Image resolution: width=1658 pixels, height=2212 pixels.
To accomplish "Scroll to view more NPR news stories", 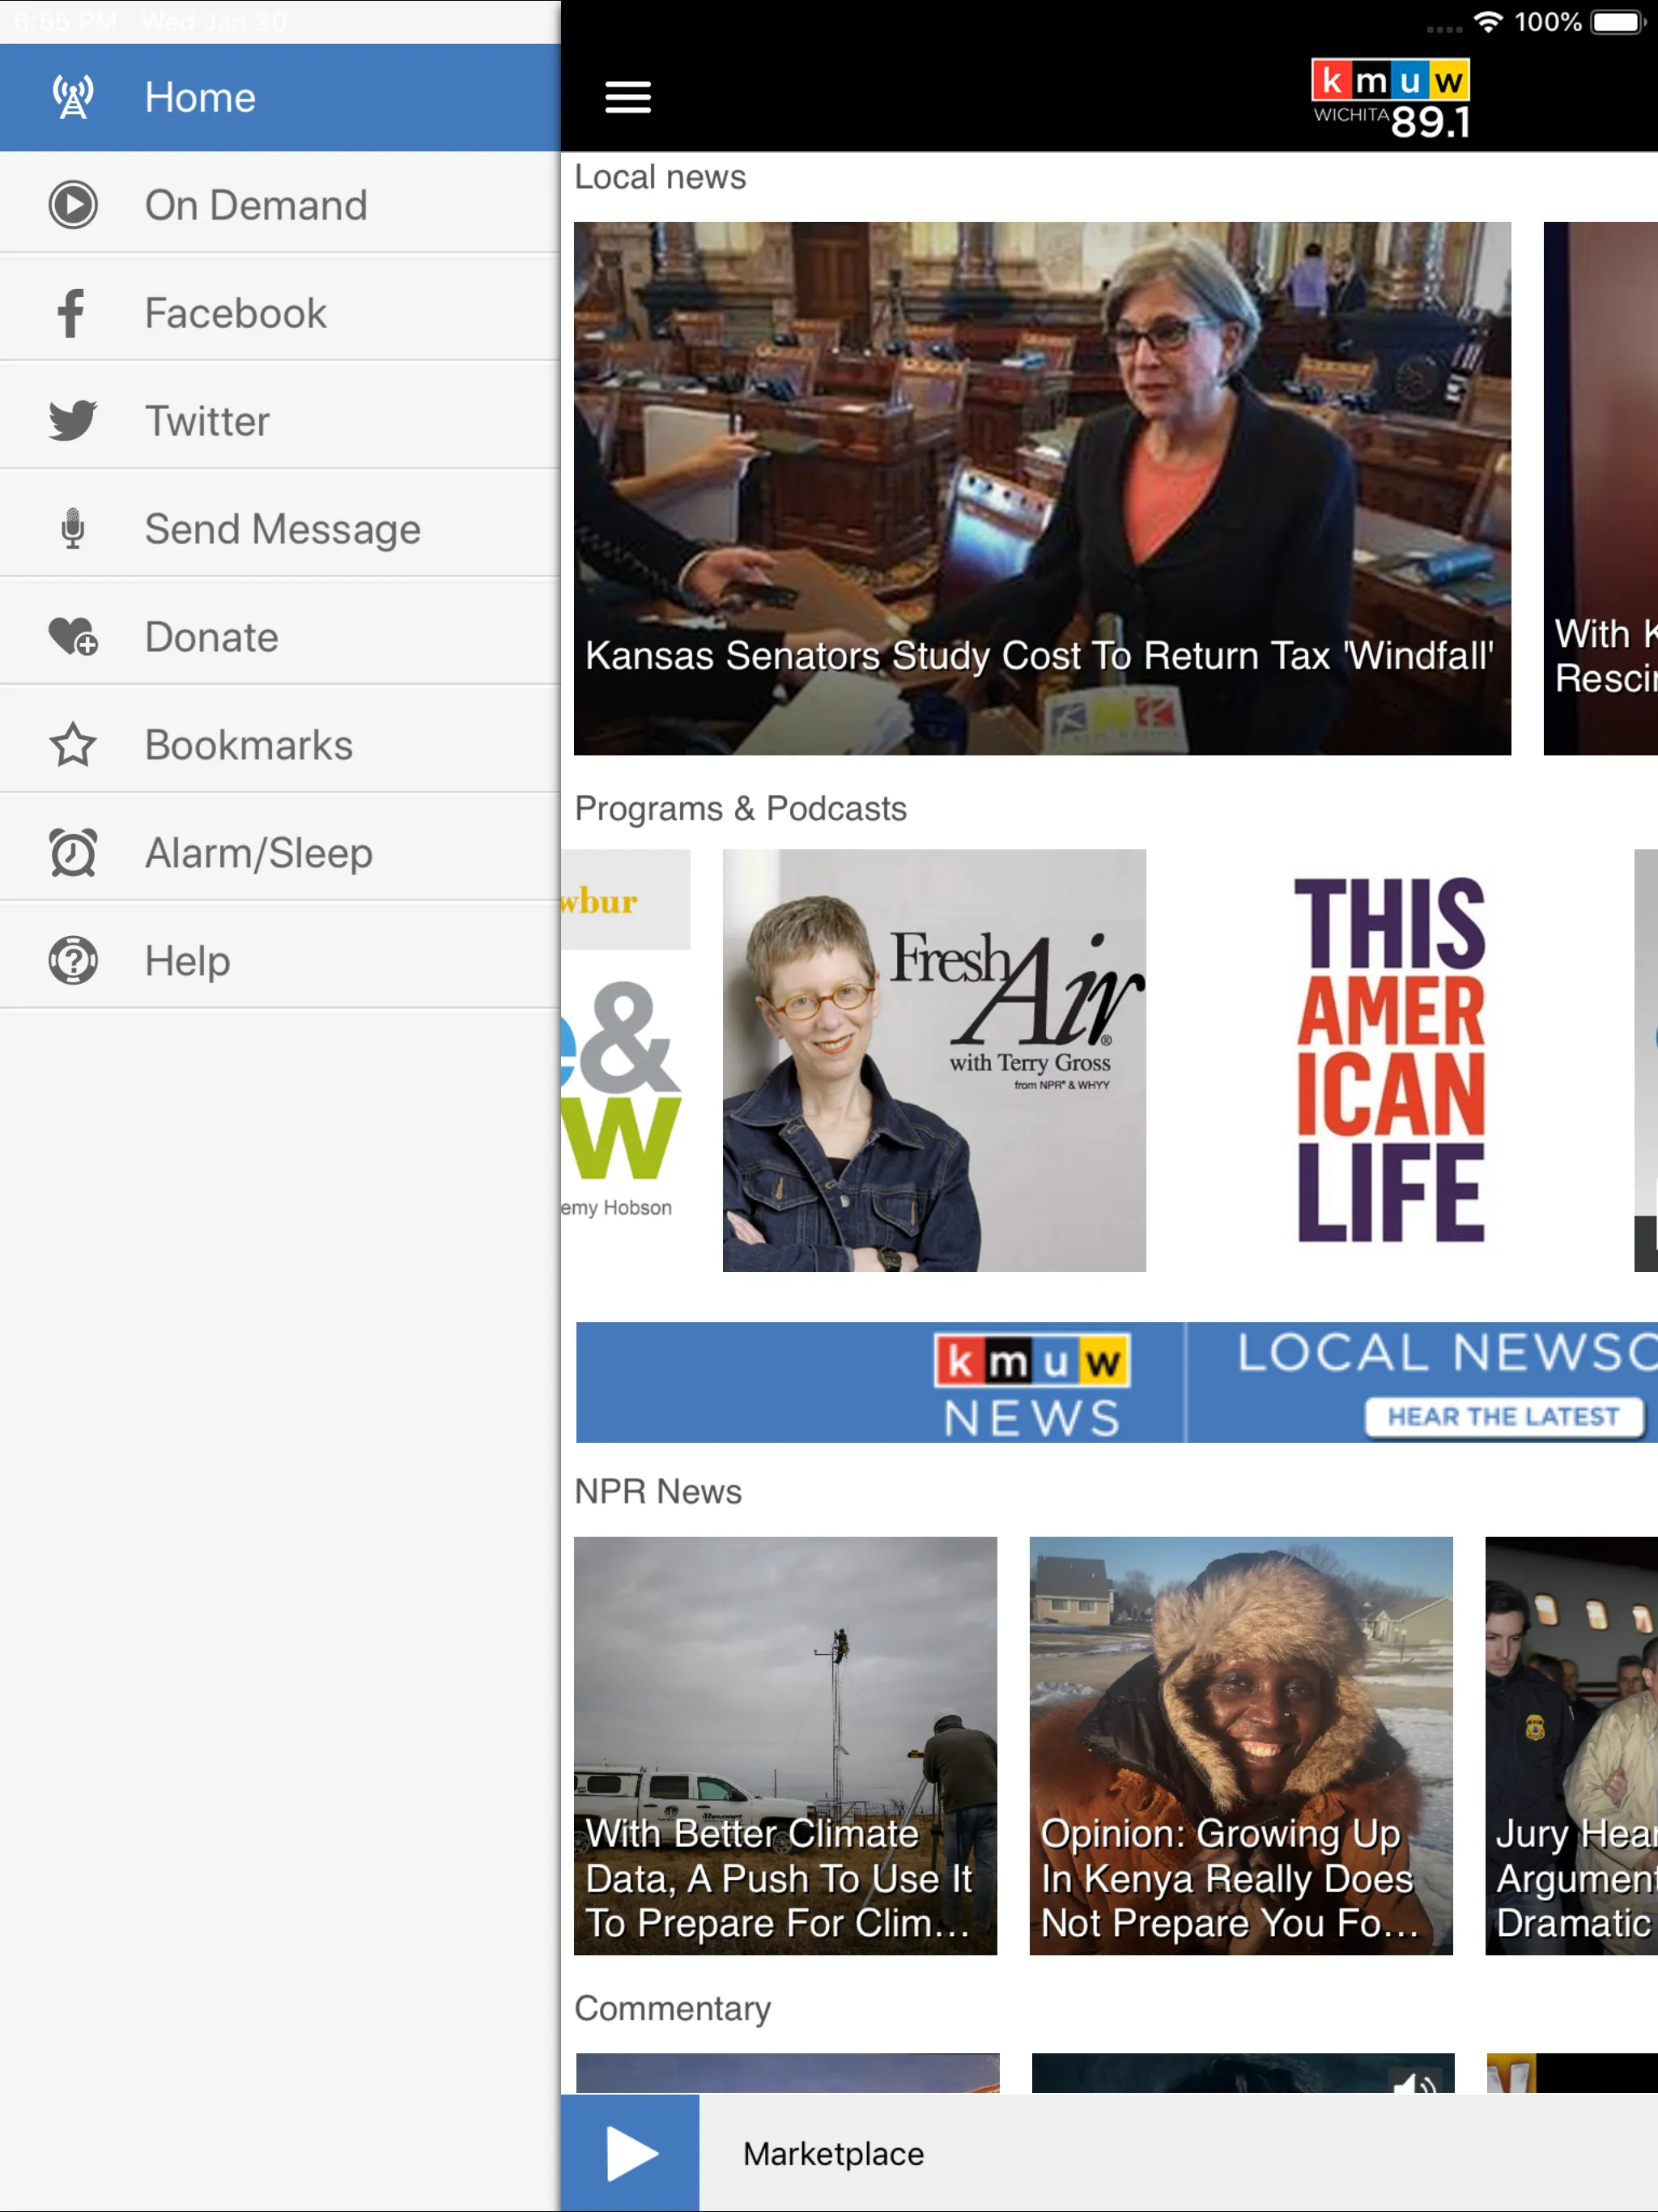I will pyautogui.click(x=1567, y=1725).
